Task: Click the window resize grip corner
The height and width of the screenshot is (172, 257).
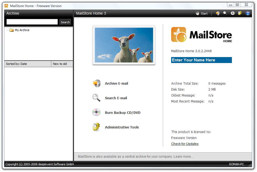Action: point(250,165)
